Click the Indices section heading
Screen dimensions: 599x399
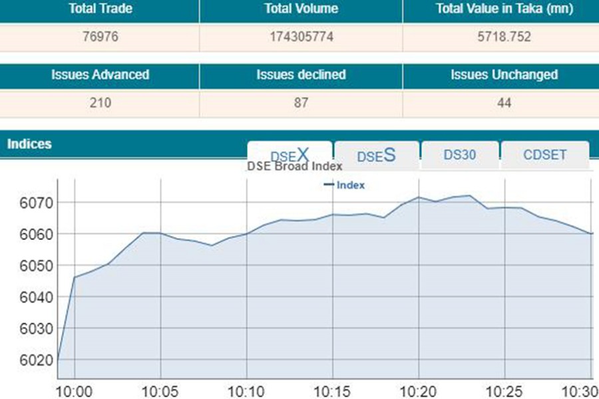coord(29,144)
